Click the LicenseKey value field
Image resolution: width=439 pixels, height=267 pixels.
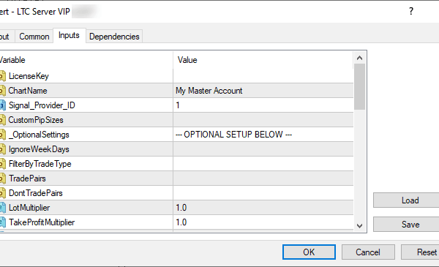[263, 76]
